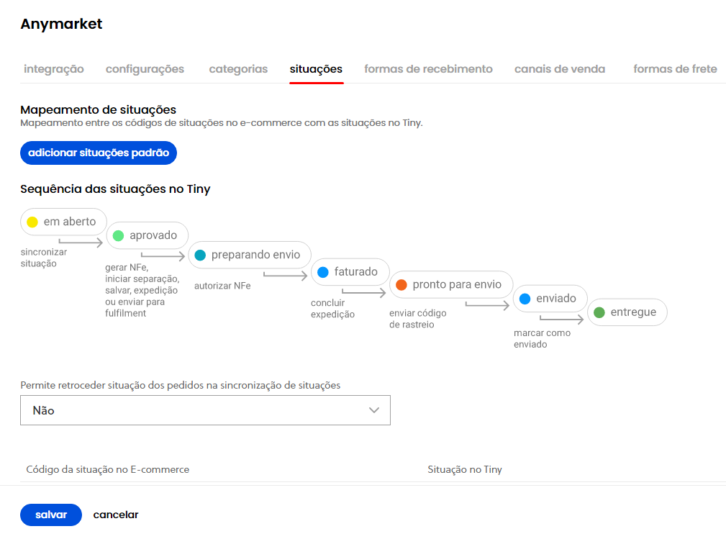Screen dimensions: 726x534
Task: Click the salvar button
Action: [51, 515]
